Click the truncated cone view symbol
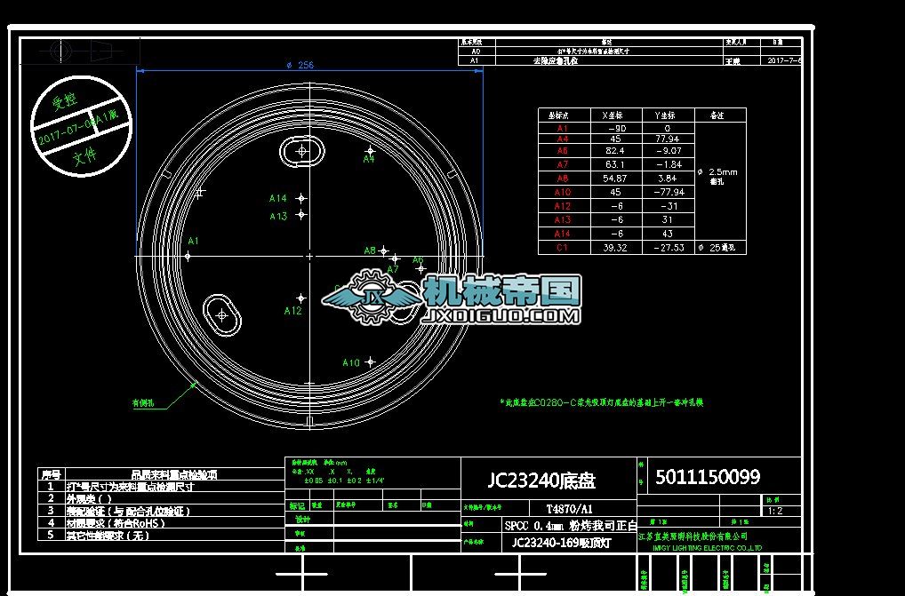 tap(101, 51)
